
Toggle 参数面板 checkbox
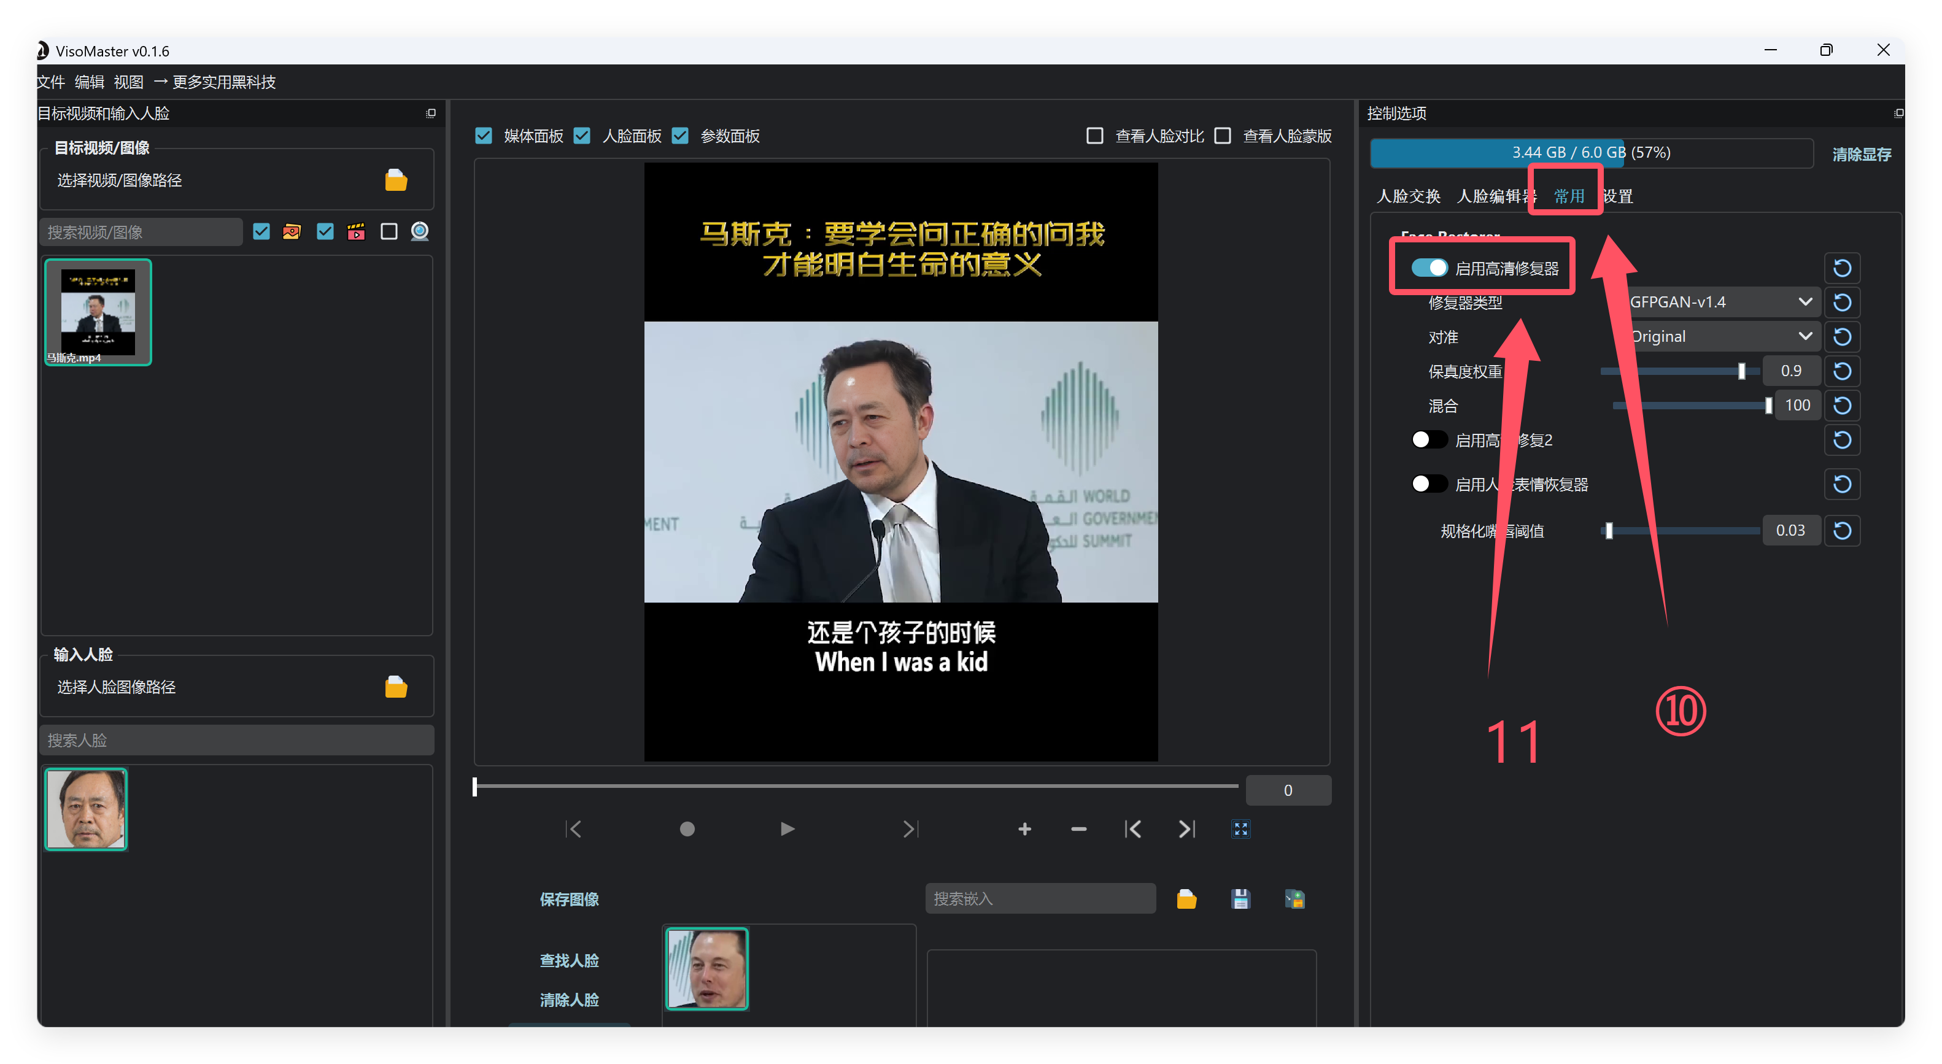(x=680, y=136)
